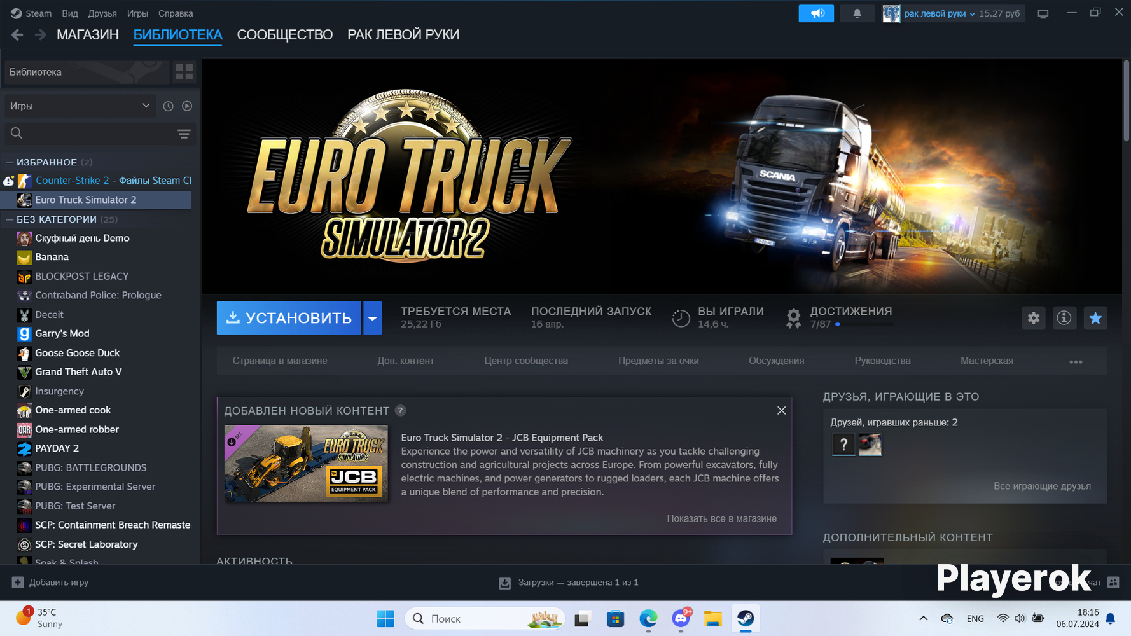Click the Установить install button
Screen dimensions: 1131x636
[x=289, y=318]
